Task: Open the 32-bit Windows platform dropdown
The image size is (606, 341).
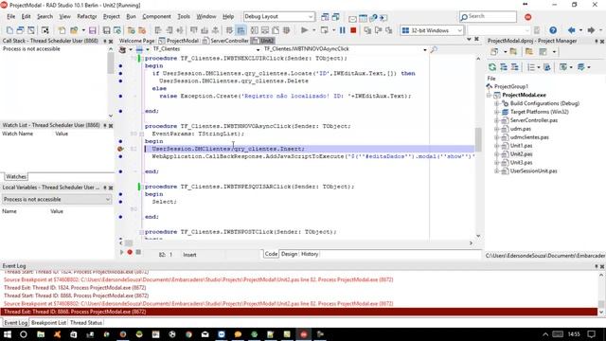Action: (x=459, y=30)
